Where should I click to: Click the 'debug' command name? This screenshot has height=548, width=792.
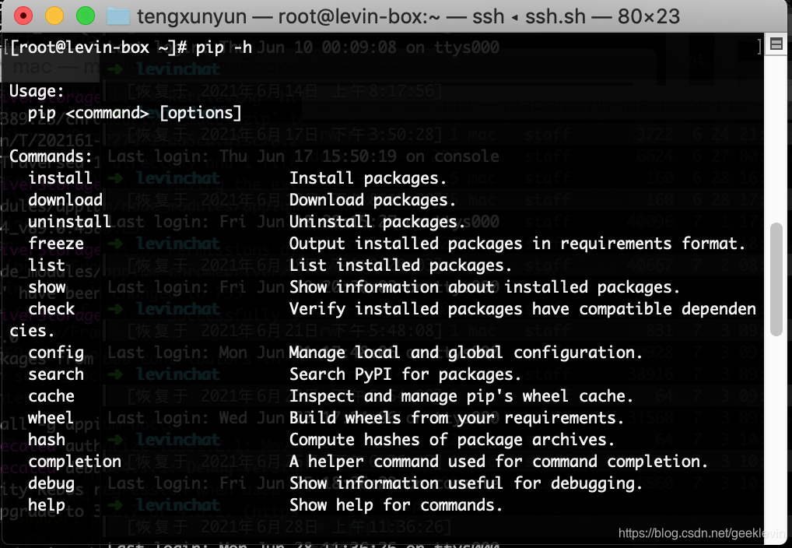click(51, 484)
